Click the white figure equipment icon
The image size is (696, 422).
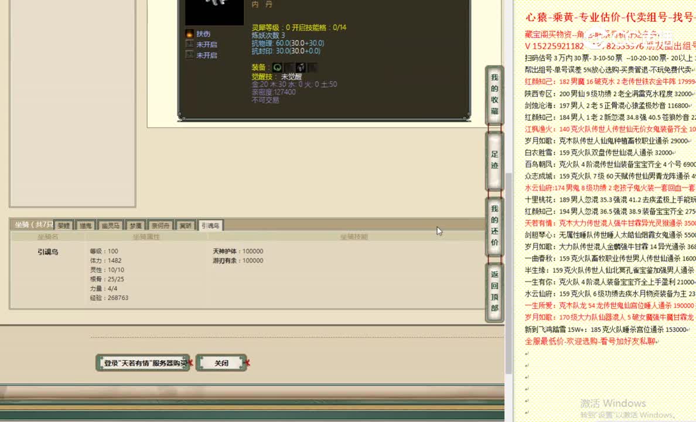pyautogui.click(x=301, y=67)
